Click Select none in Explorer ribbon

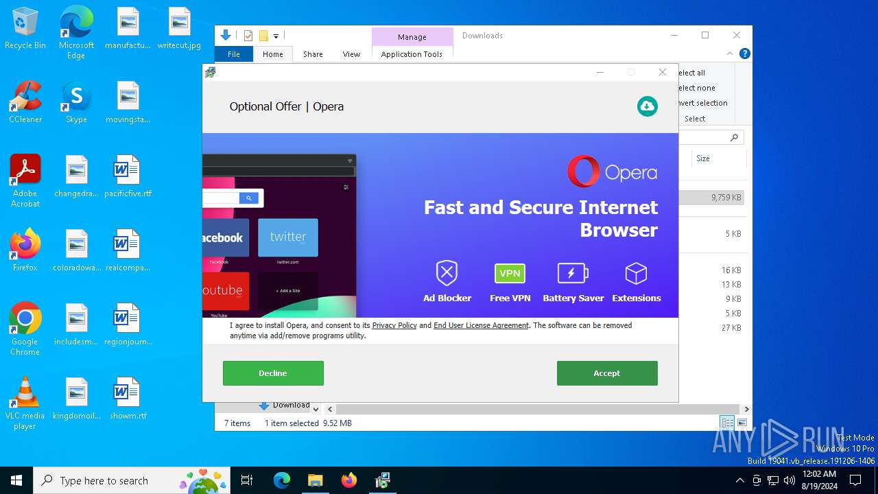click(696, 88)
